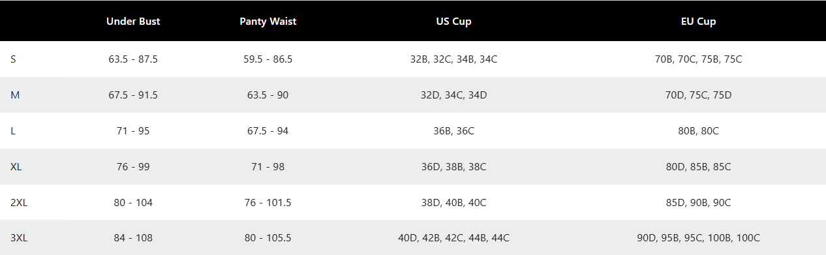Select the S size row label
Screen dimensions: 826x255
point(14,59)
